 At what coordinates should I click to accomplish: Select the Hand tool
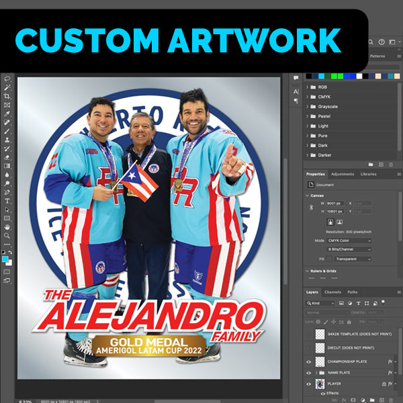tap(7, 227)
